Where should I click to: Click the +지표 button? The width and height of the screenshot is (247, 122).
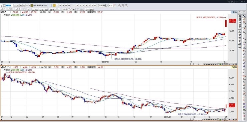coord(18,9)
